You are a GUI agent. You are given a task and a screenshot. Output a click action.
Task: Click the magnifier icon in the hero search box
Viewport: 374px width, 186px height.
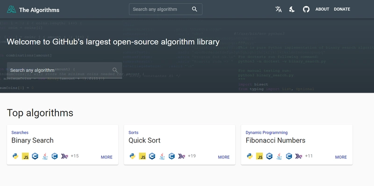click(x=115, y=70)
